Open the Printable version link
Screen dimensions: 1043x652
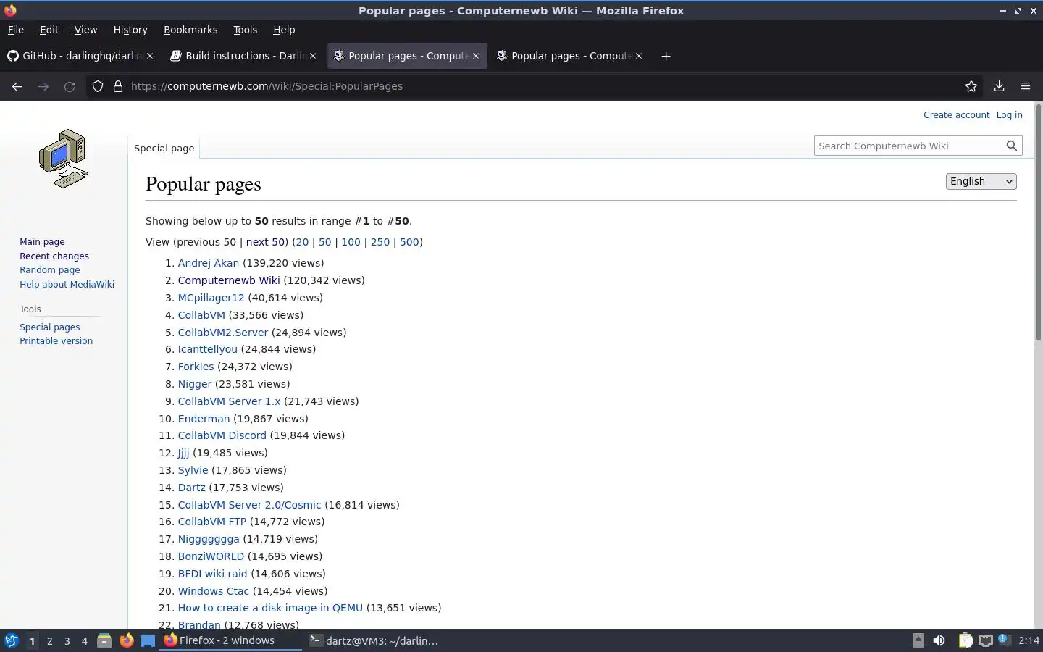tap(56, 341)
